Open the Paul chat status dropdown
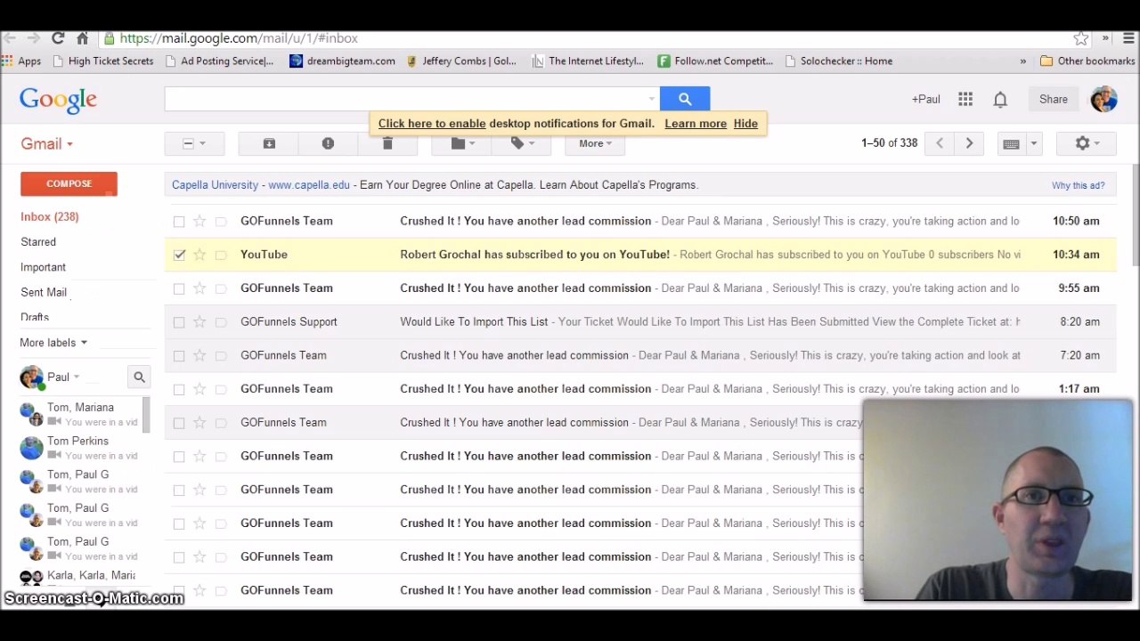This screenshot has height=641, width=1140. coord(64,377)
